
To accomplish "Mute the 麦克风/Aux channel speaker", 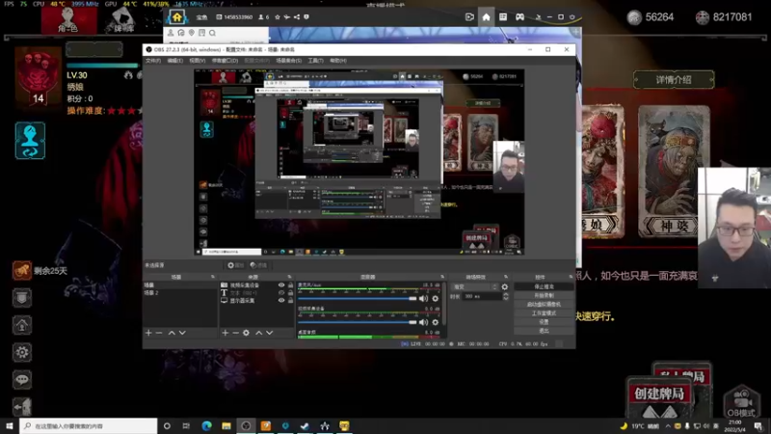I will [x=423, y=299].
